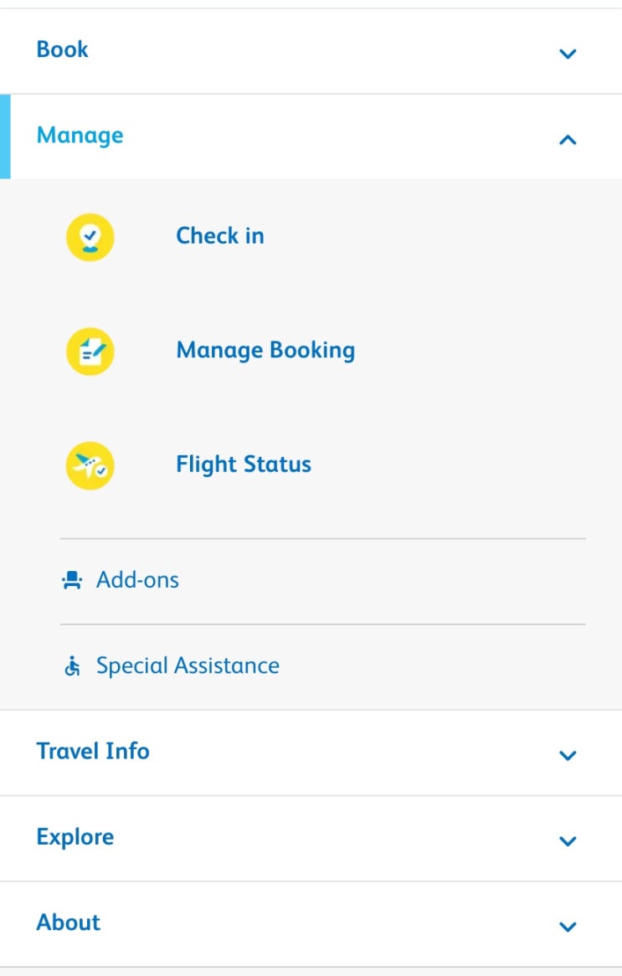Click the yellow Flight Status plane icon
Viewport: 622px width, 976px height.
[x=90, y=465]
